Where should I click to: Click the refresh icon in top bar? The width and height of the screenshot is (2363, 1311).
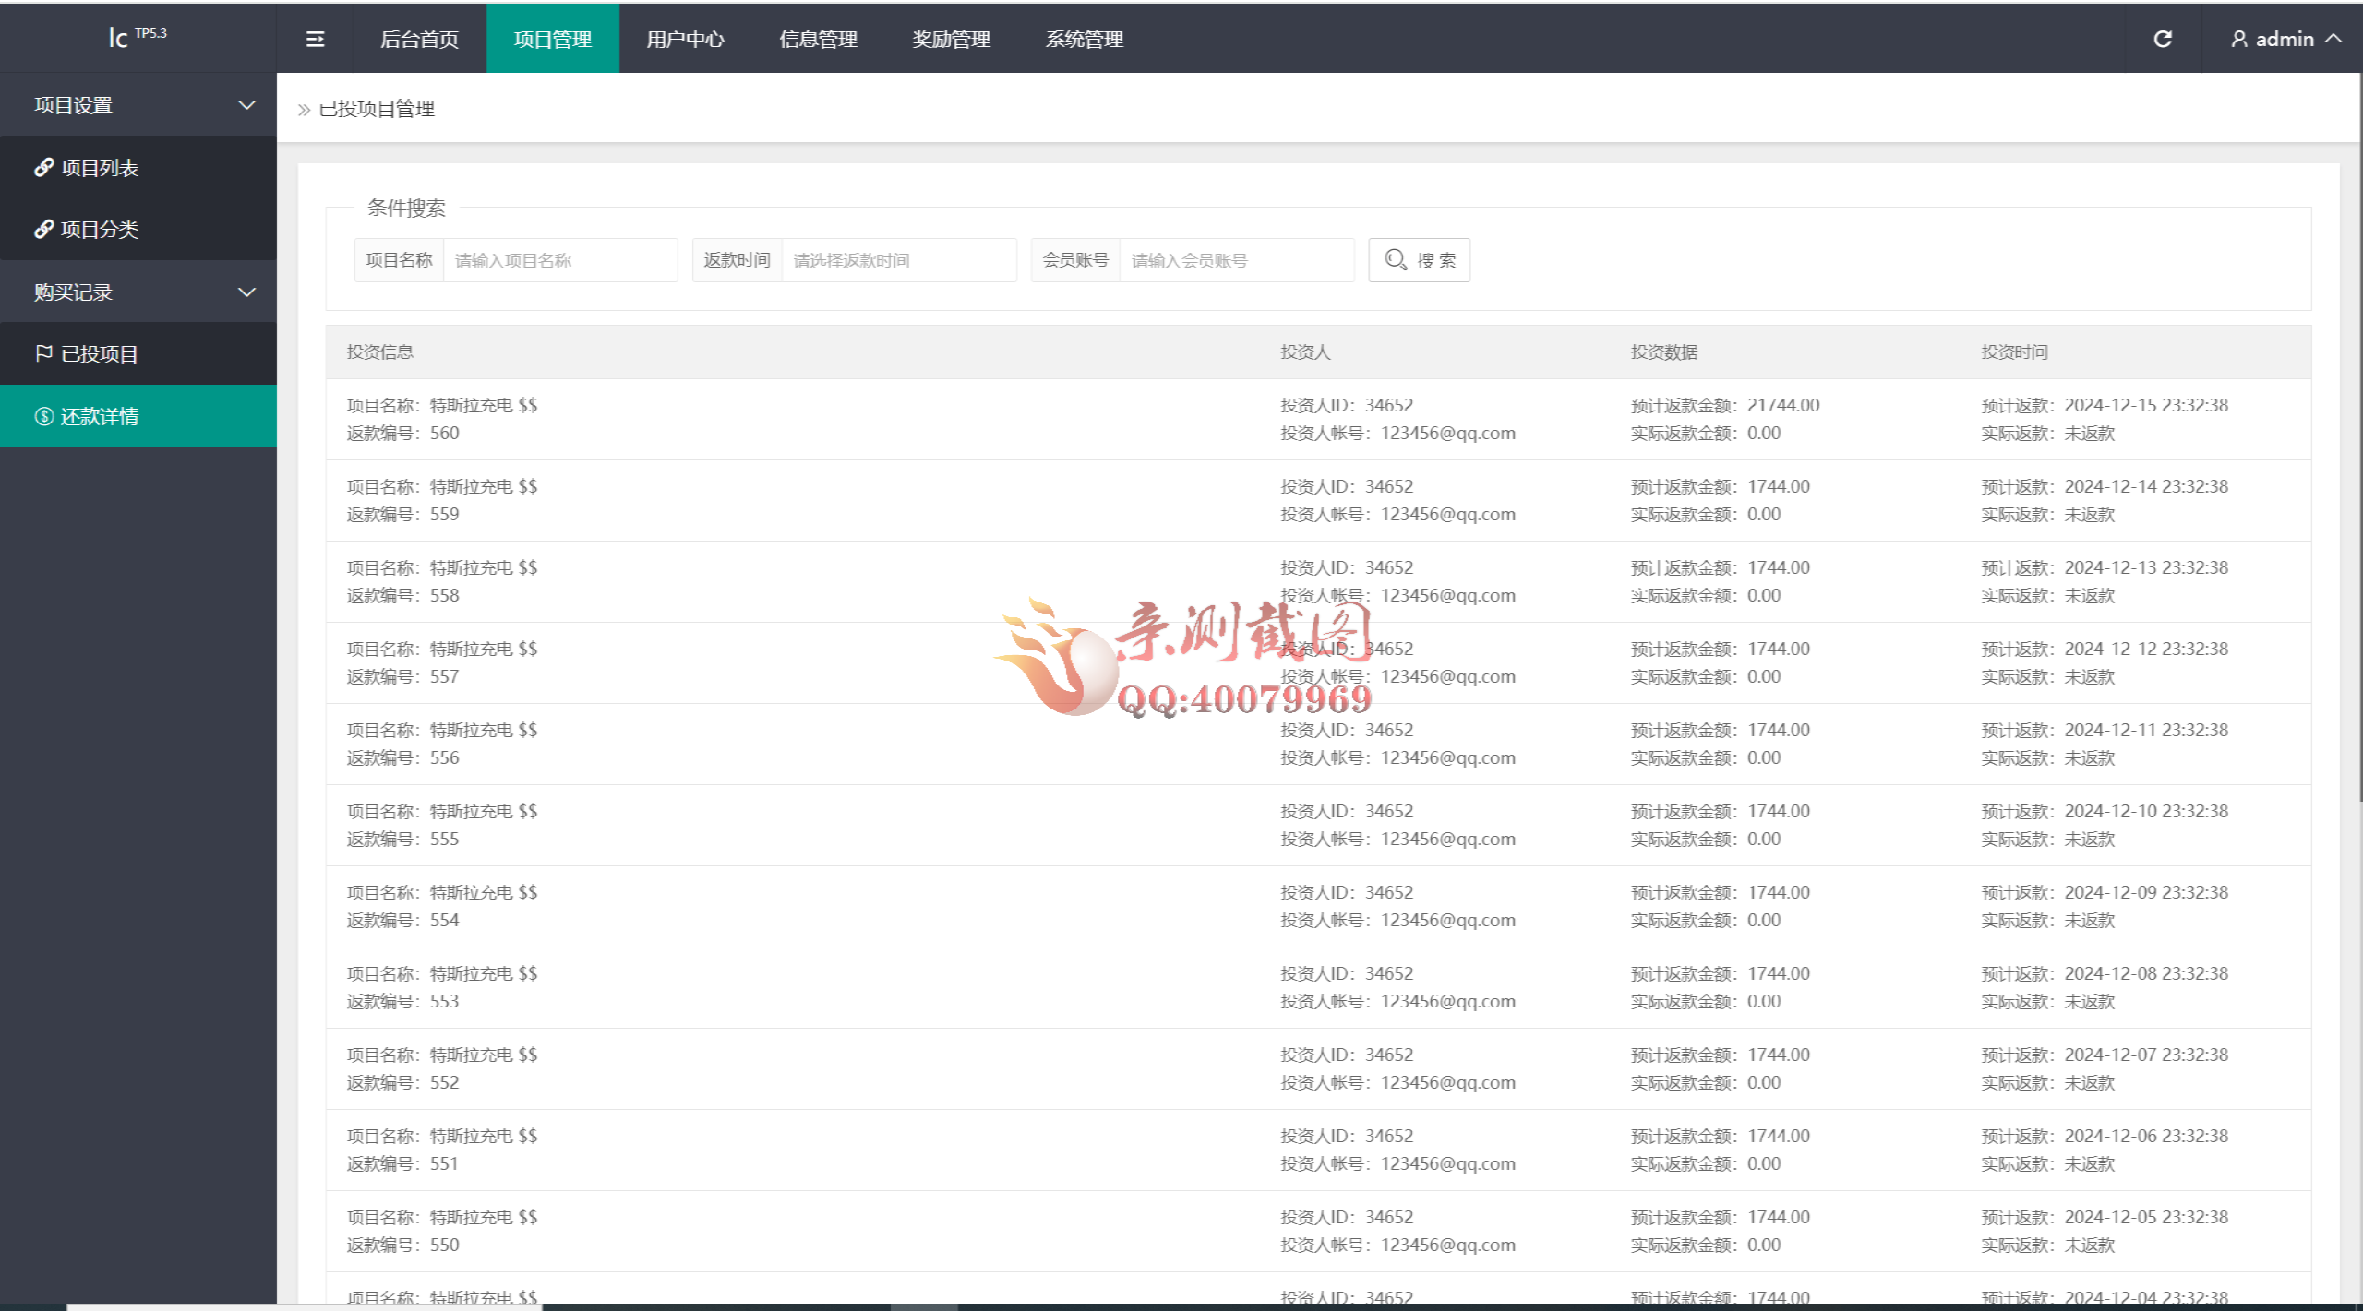[x=2162, y=39]
